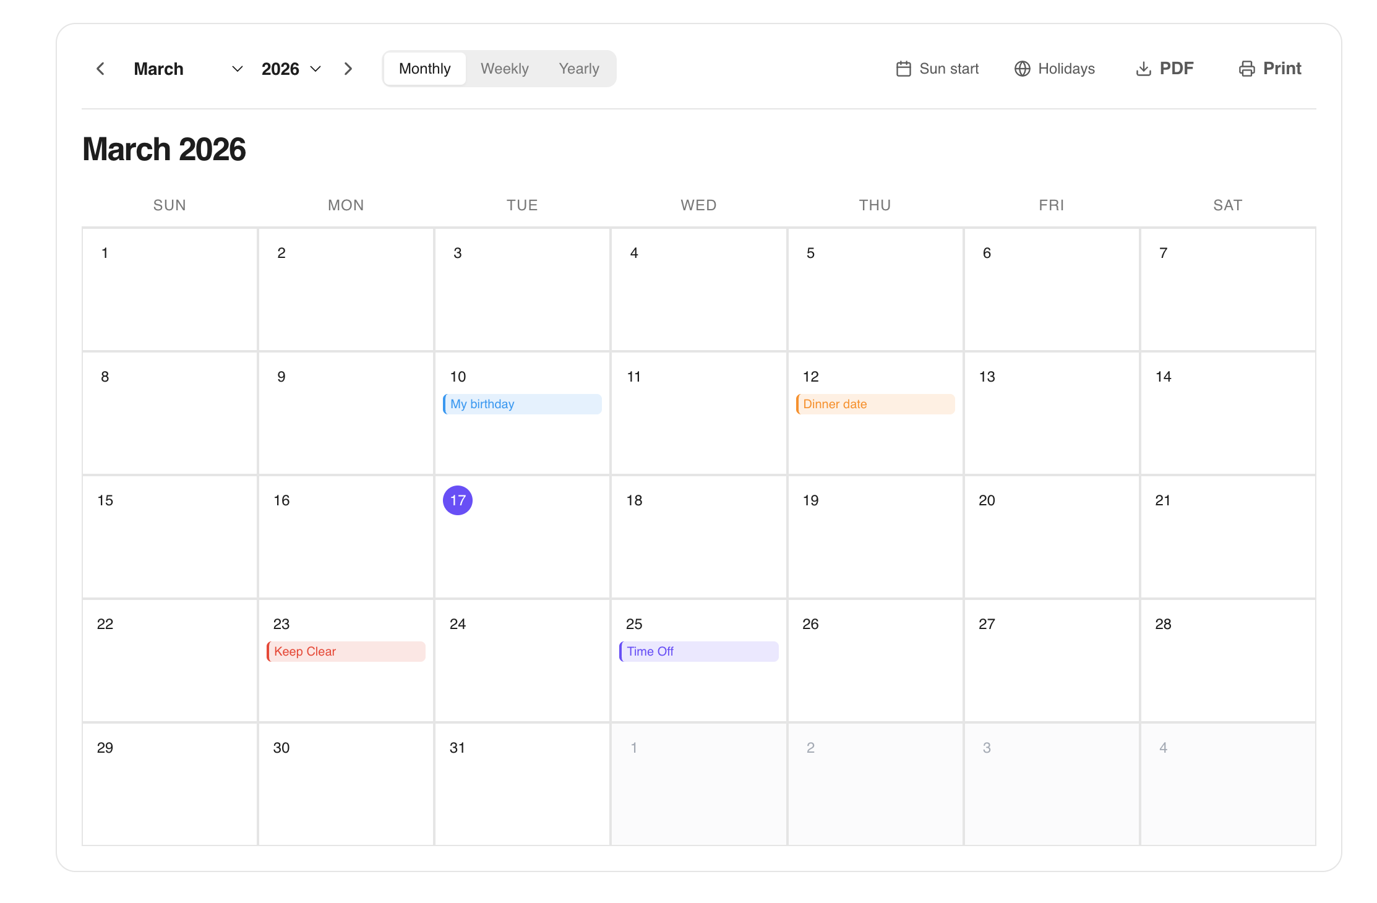Select the Monthly view tab
This screenshot has width=1377, height=903.
pyautogui.click(x=424, y=69)
